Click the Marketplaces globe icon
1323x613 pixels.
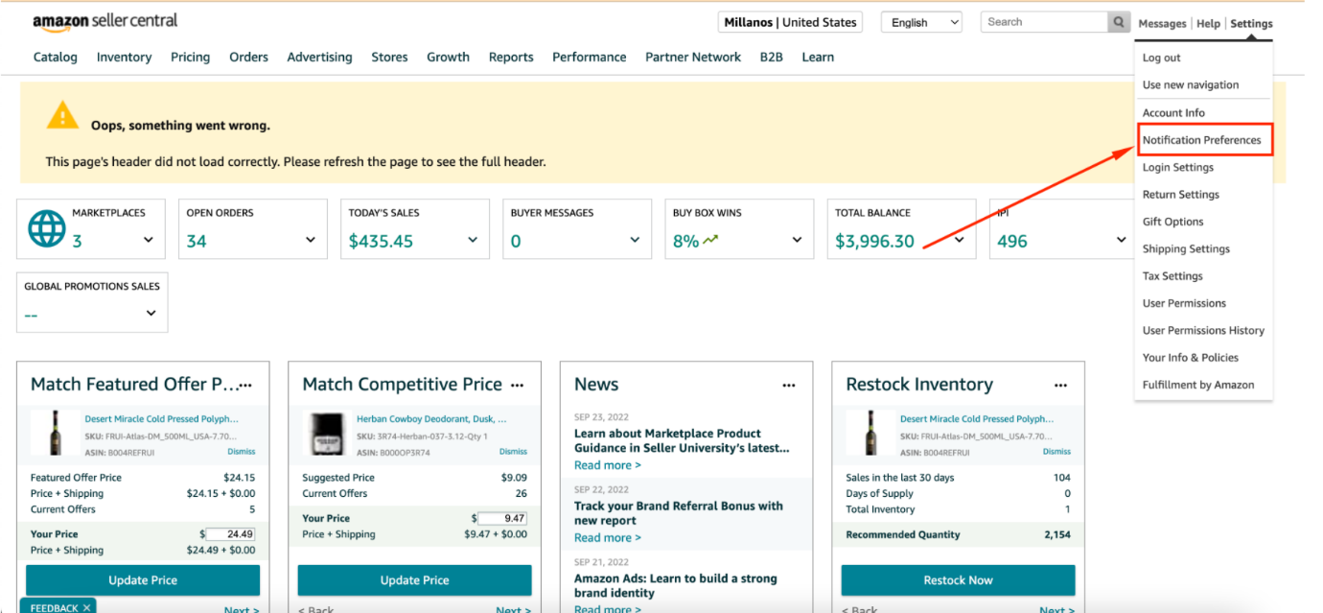[x=46, y=228]
